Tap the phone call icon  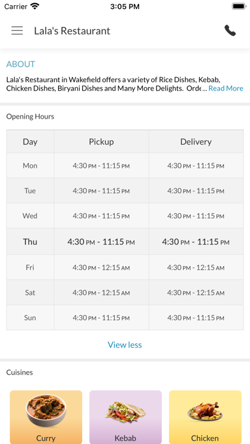click(x=230, y=31)
